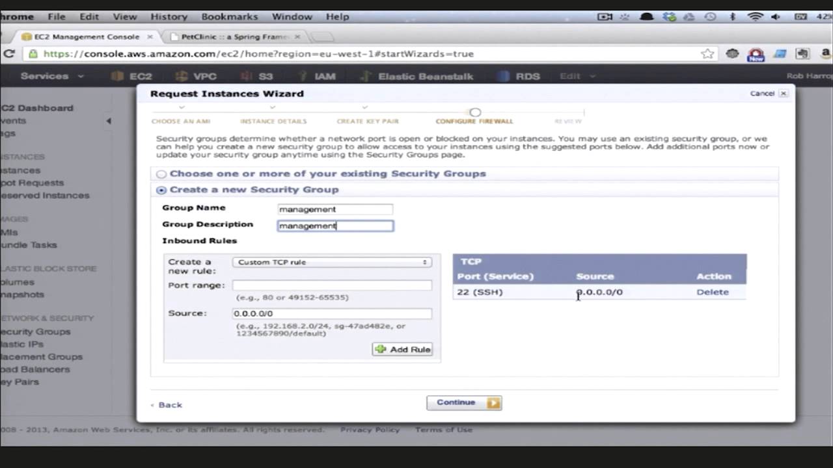Screen dimensions: 833x468
Task: Open the Help menu
Action: (338, 17)
